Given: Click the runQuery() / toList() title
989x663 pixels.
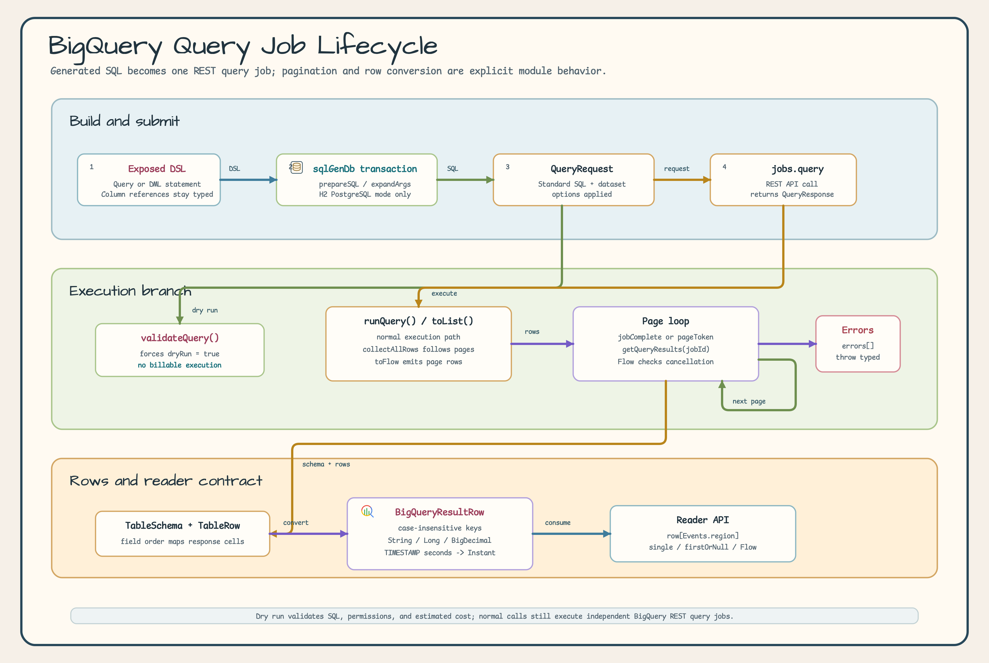Looking at the screenshot, I should 419,321.
